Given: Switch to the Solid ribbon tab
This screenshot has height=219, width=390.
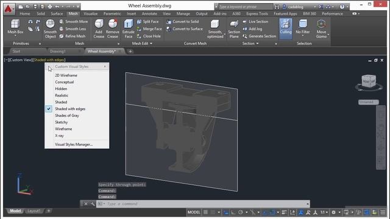Looking at the screenshot, I should point(41,13).
